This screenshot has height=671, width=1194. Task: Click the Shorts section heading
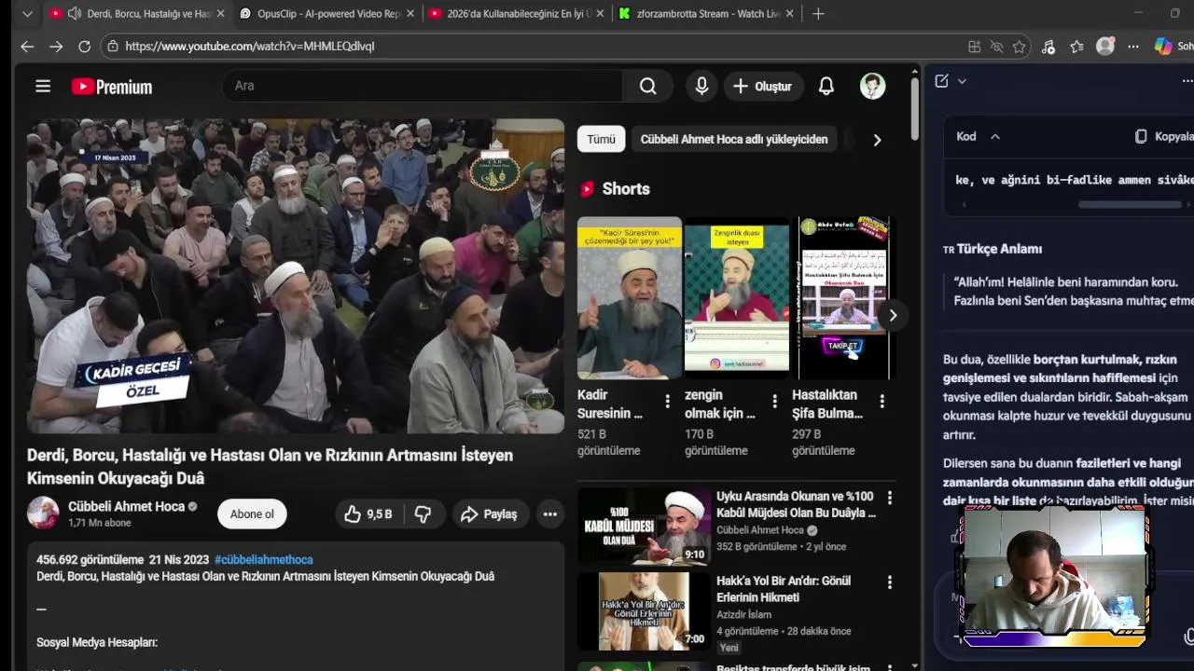point(626,189)
